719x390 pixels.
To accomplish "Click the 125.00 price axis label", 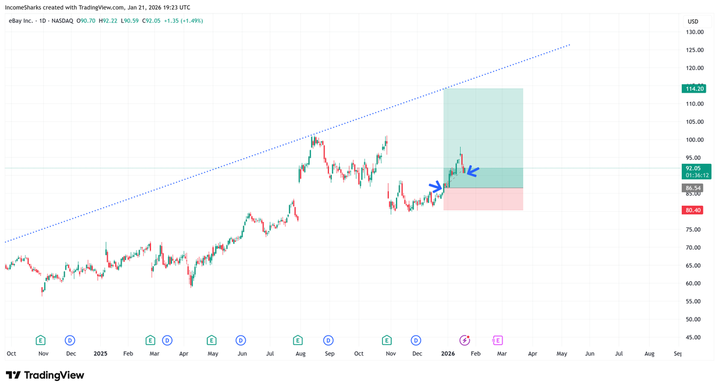I will click(x=695, y=50).
